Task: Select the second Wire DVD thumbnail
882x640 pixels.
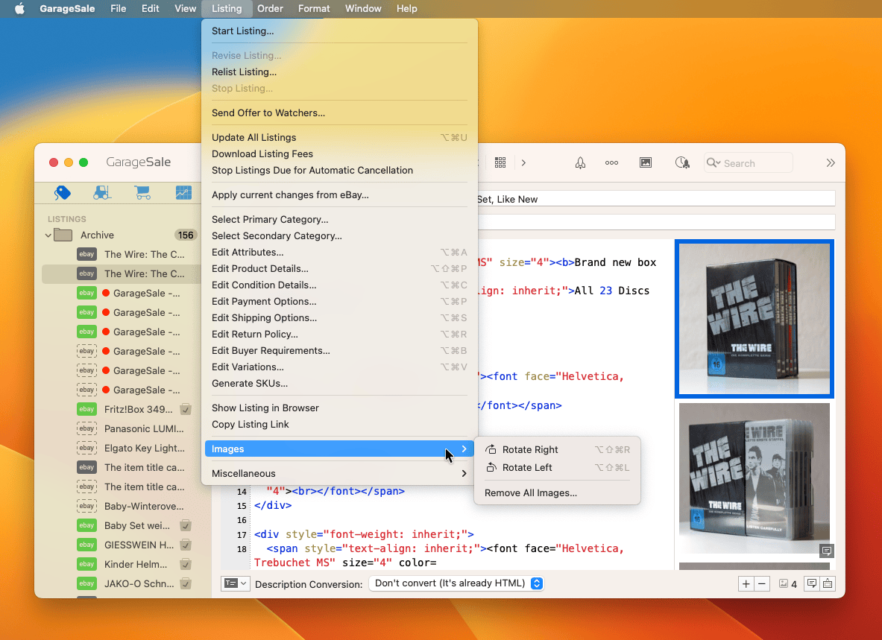Action: 755,478
